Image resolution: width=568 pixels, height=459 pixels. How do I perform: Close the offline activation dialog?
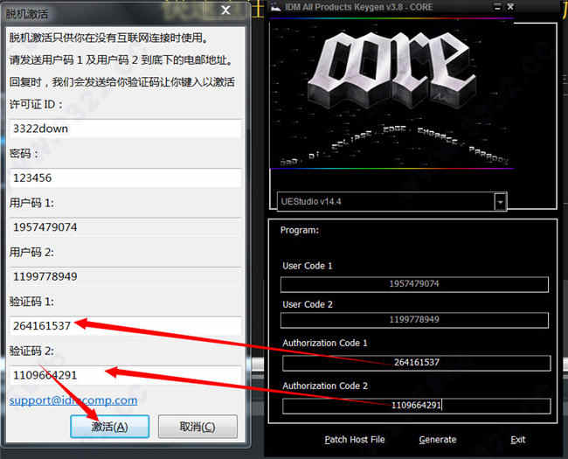coord(225,10)
